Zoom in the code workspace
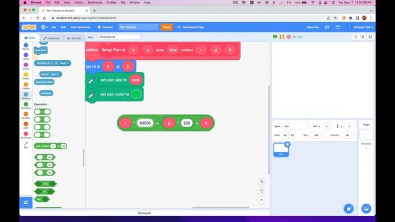 point(262,181)
